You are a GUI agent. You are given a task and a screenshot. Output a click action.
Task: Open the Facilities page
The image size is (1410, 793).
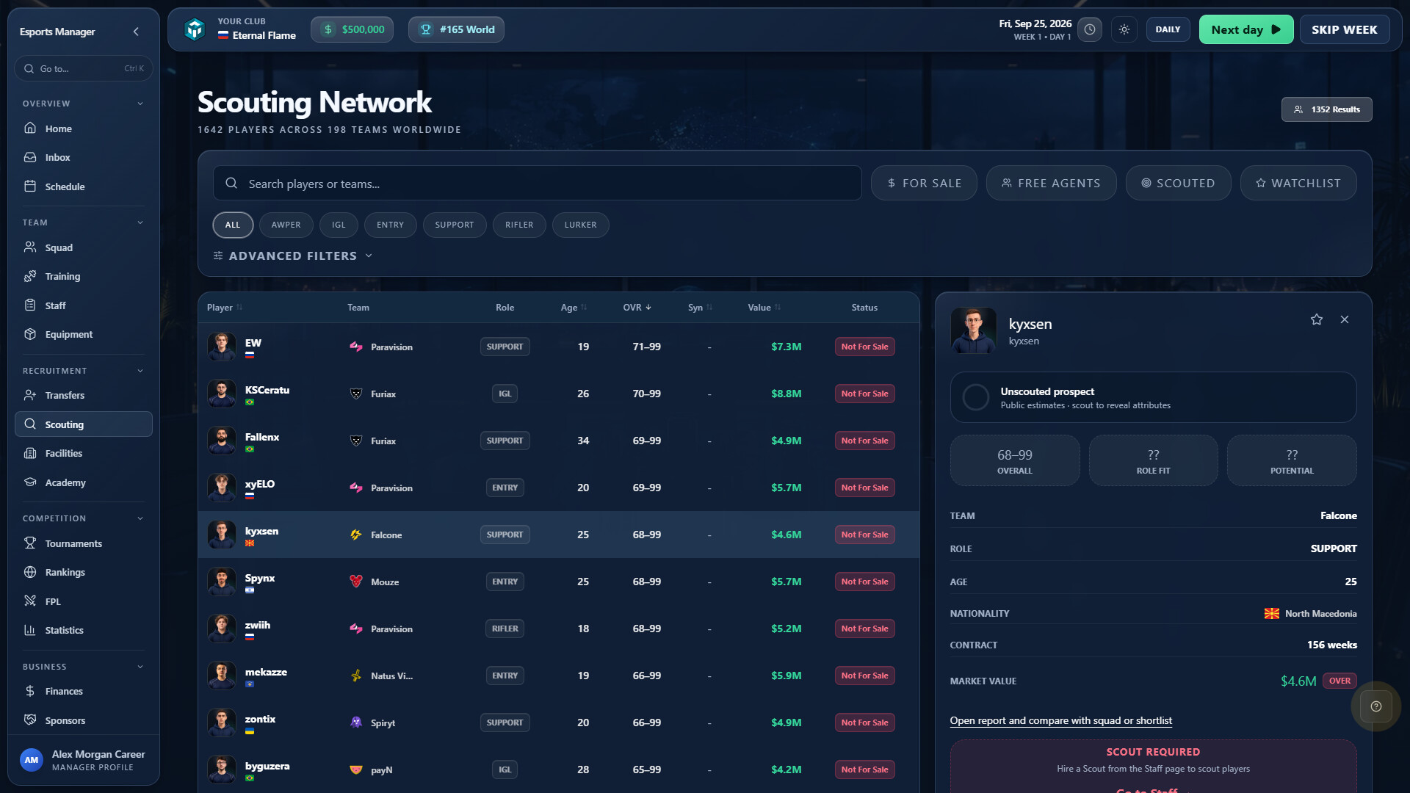coord(83,453)
